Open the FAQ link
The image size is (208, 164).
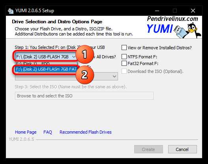point(48,132)
